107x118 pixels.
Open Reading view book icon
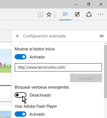point(40,14)
